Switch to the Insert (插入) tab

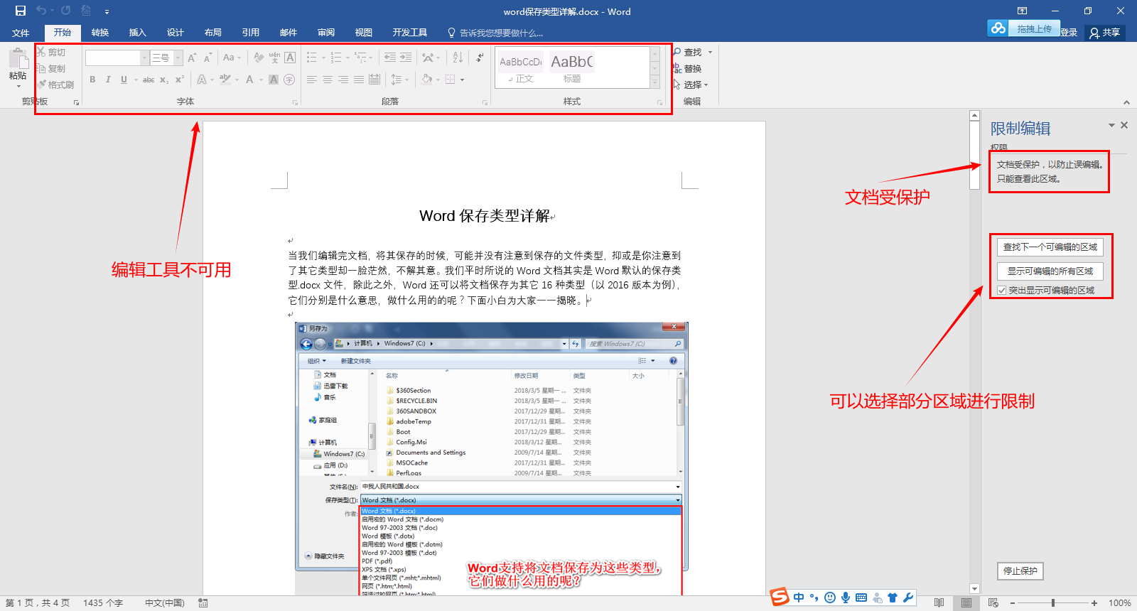[137, 33]
